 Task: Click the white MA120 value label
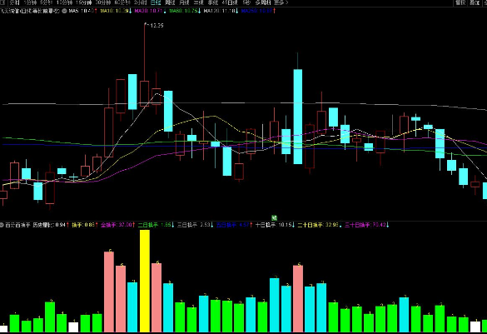point(221,11)
